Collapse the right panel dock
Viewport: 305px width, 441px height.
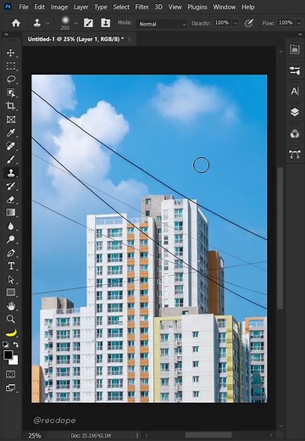click(x=300, y=35)
